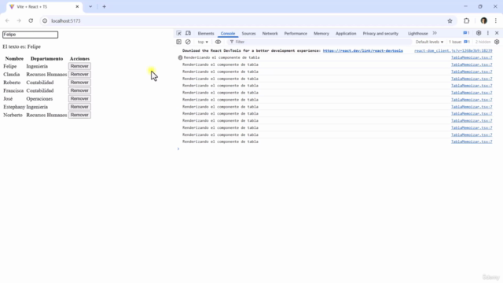Open a new browser tab
503x283 pixels.
[104, 7]
